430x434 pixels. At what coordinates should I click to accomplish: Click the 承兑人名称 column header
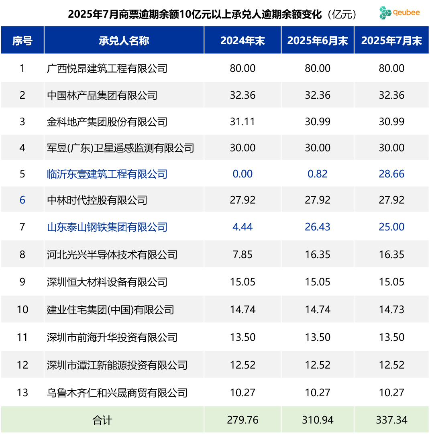[124, 40]
